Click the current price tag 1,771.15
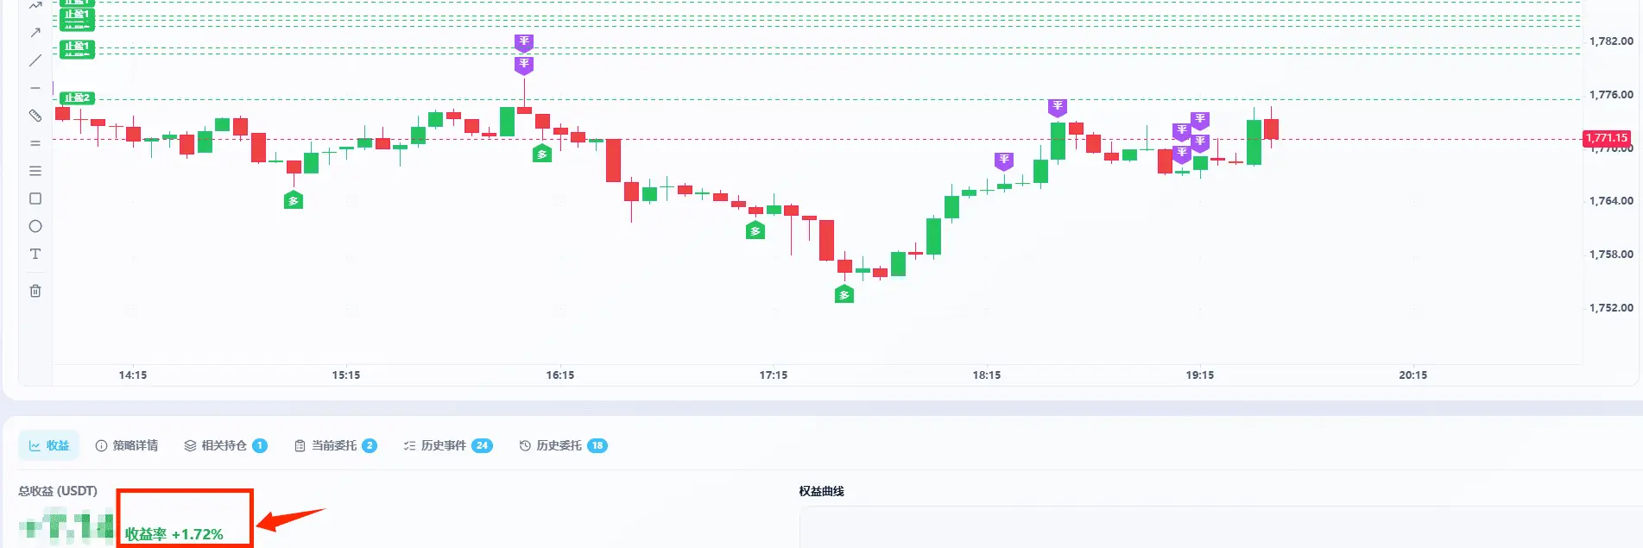This screenshot has width=1643, height=548. (x=1606, y=138)
